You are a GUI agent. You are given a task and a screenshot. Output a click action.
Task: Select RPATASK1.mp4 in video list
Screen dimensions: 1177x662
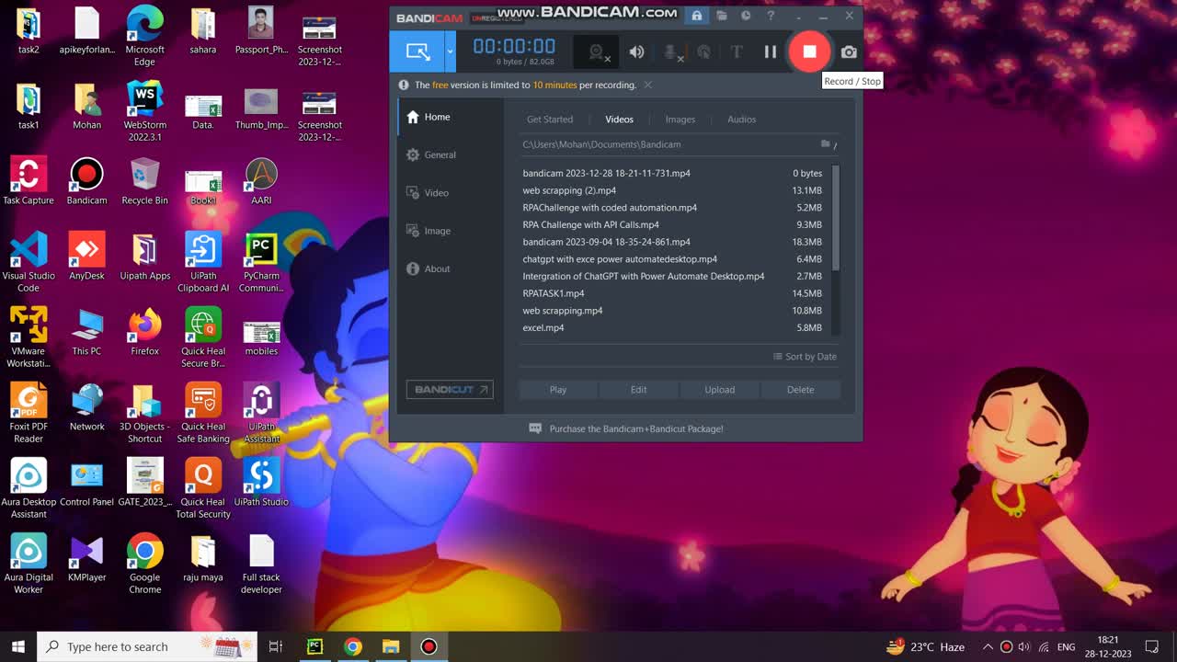[674, 293]
